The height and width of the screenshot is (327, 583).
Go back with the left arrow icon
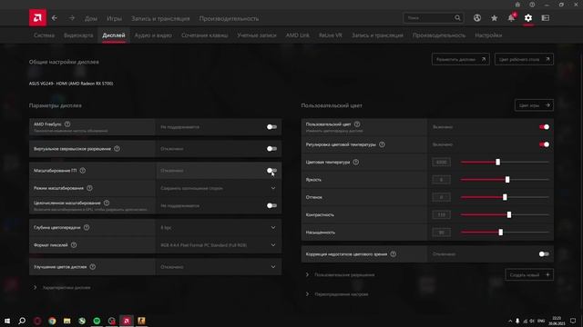[55, 18]
